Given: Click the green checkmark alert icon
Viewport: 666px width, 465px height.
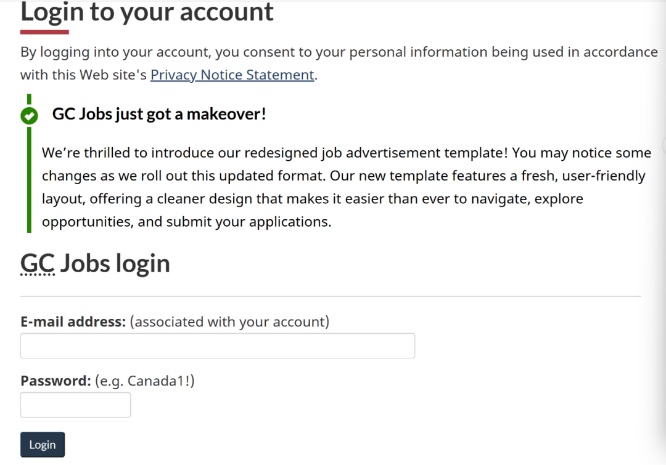Looking at the screenshot, I should [x=29, y=115].
